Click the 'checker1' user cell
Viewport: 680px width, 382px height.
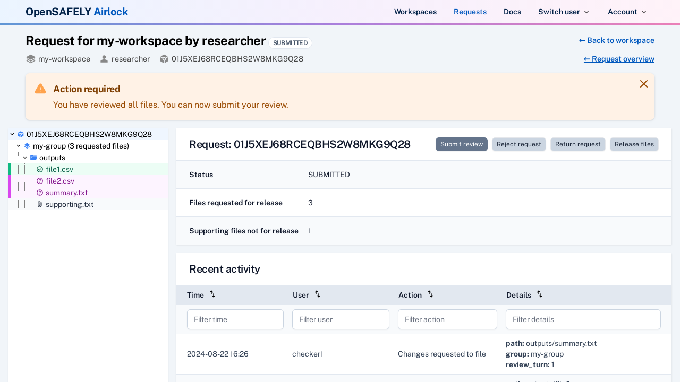(x=308, y=354)
